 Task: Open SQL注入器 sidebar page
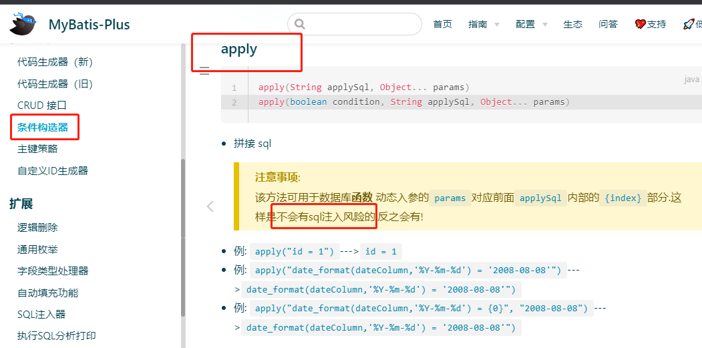[41, 315]
